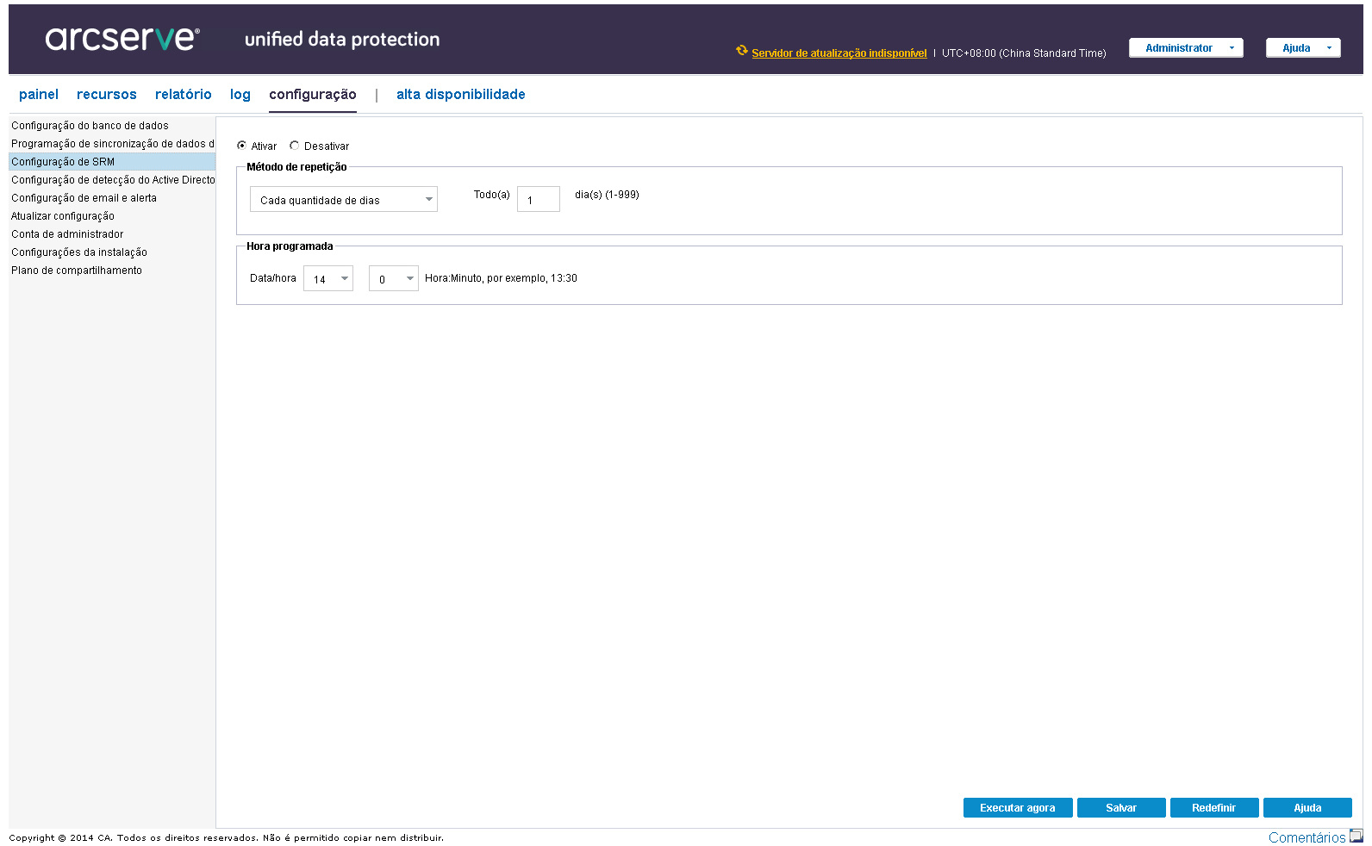
Task: Open Conta de administrador settings
Action: [x=67, y=234]
